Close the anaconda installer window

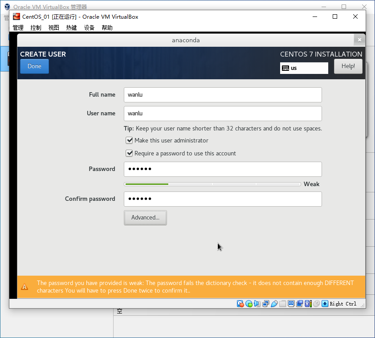coord(359,40)
